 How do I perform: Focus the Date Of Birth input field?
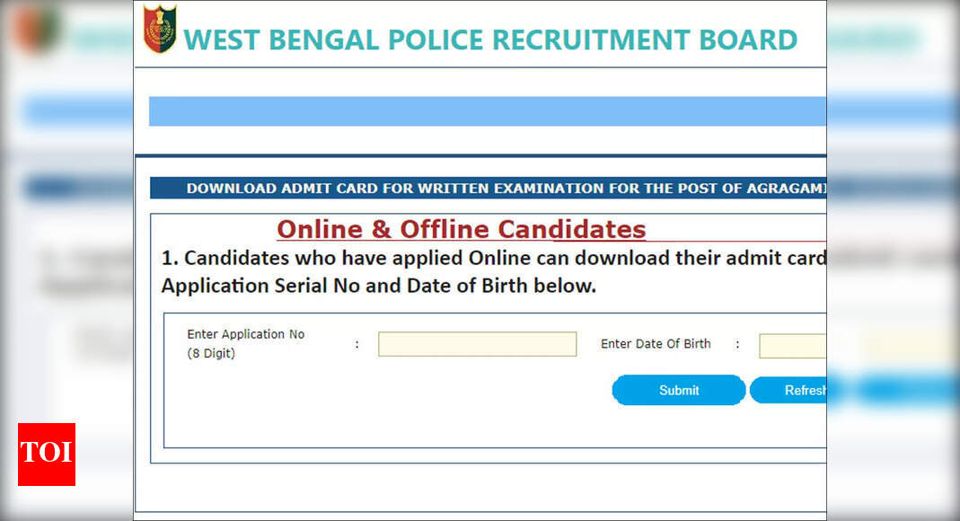(x=793, y=346)
